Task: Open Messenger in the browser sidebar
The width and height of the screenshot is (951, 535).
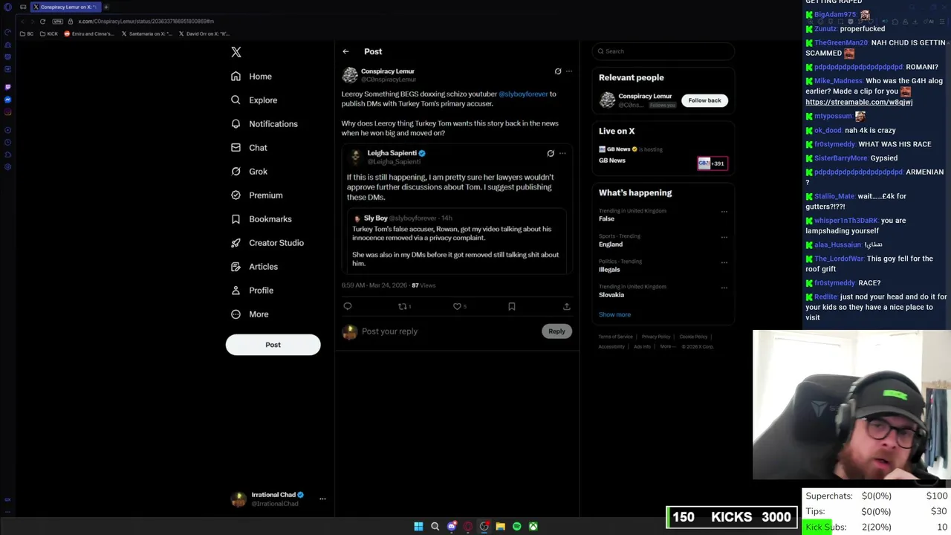Action: point(7,100)
